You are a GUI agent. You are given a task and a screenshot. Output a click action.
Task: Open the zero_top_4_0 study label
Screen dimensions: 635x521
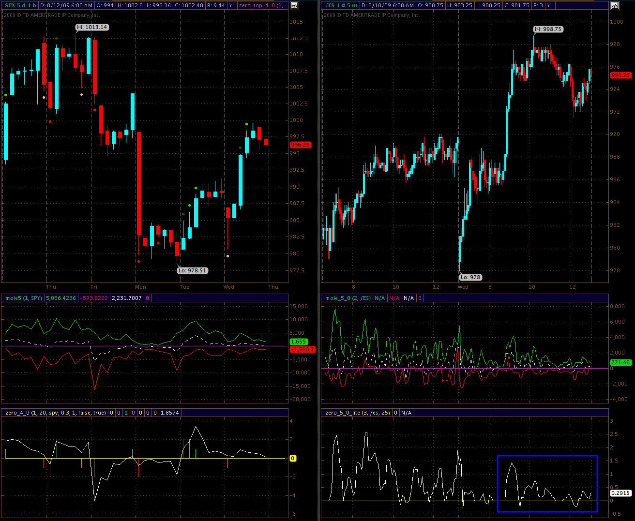point(261,5)
